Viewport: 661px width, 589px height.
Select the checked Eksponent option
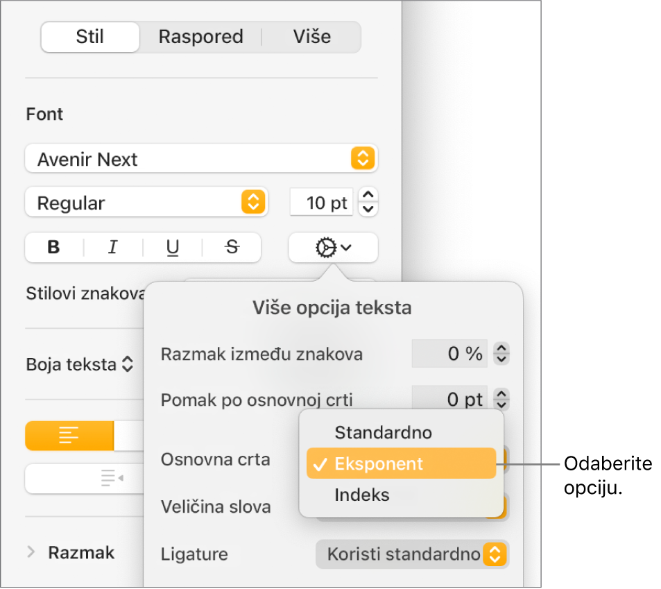coord(401,464)
